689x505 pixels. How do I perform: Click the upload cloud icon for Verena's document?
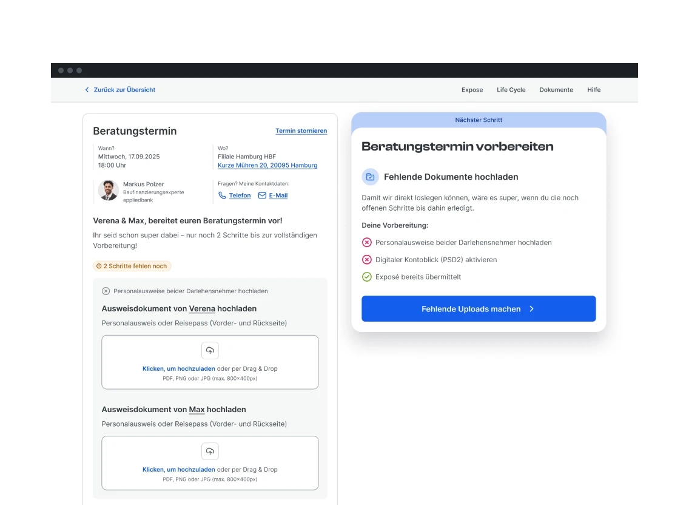click(210, 350)
